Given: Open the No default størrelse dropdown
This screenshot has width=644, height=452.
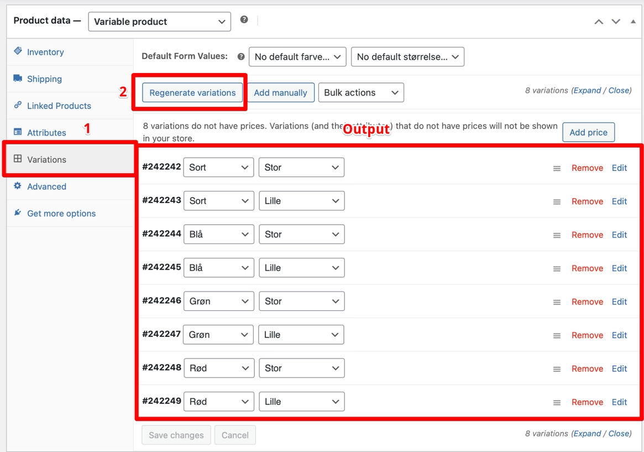Looking at the screenshot, I should (x=407, y=57).
